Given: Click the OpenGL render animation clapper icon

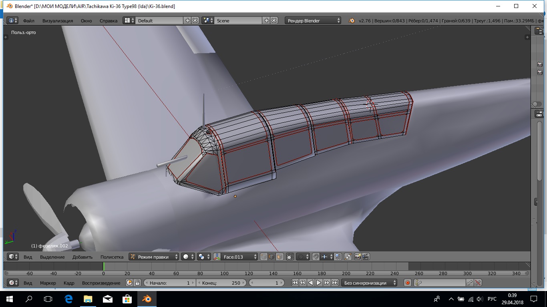Looking at the screenshot, I should coord(365,257).
